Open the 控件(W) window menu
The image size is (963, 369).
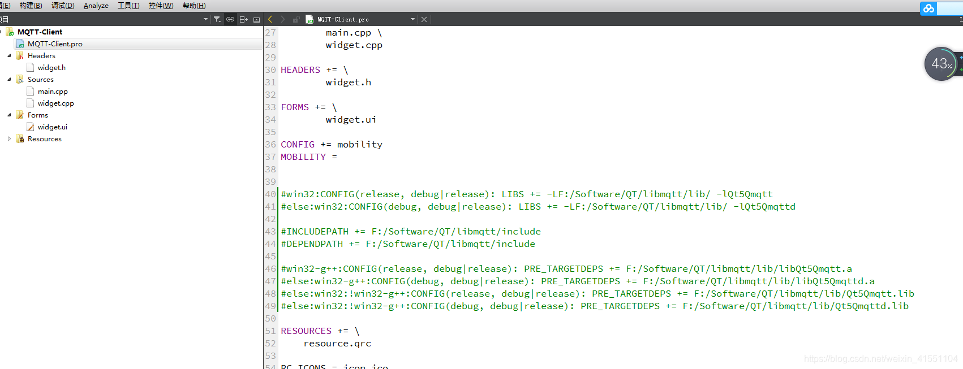[x=161, y=6]
